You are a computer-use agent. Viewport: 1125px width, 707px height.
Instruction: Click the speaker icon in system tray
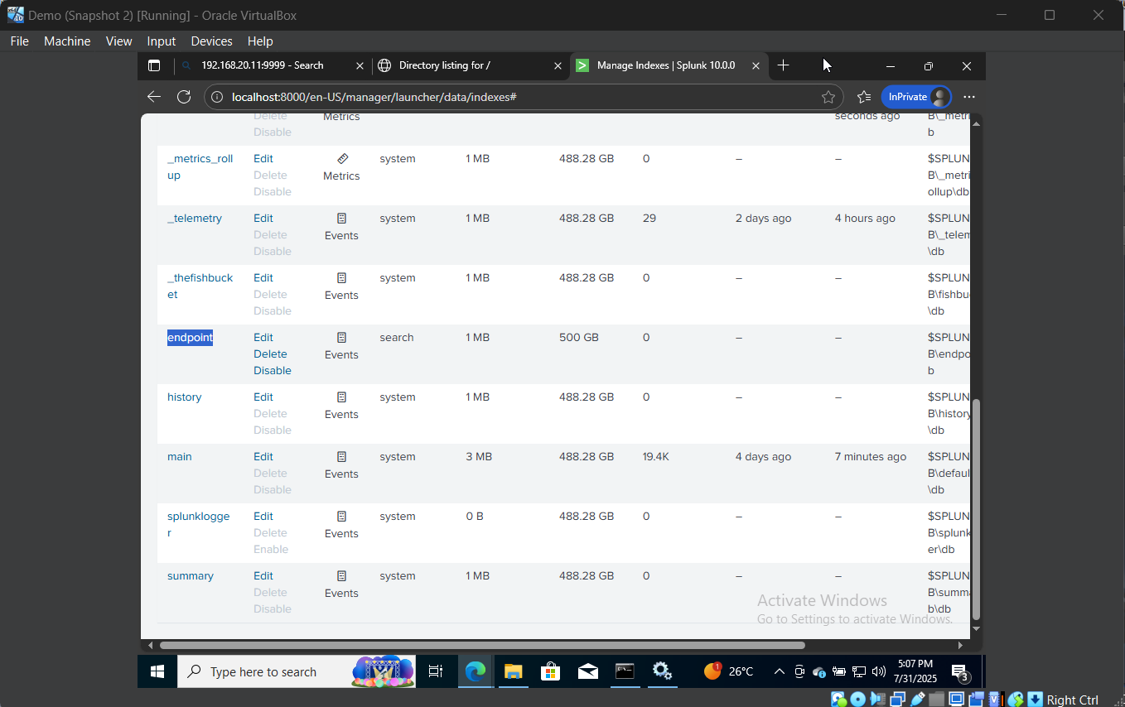[x=878, y=671]
